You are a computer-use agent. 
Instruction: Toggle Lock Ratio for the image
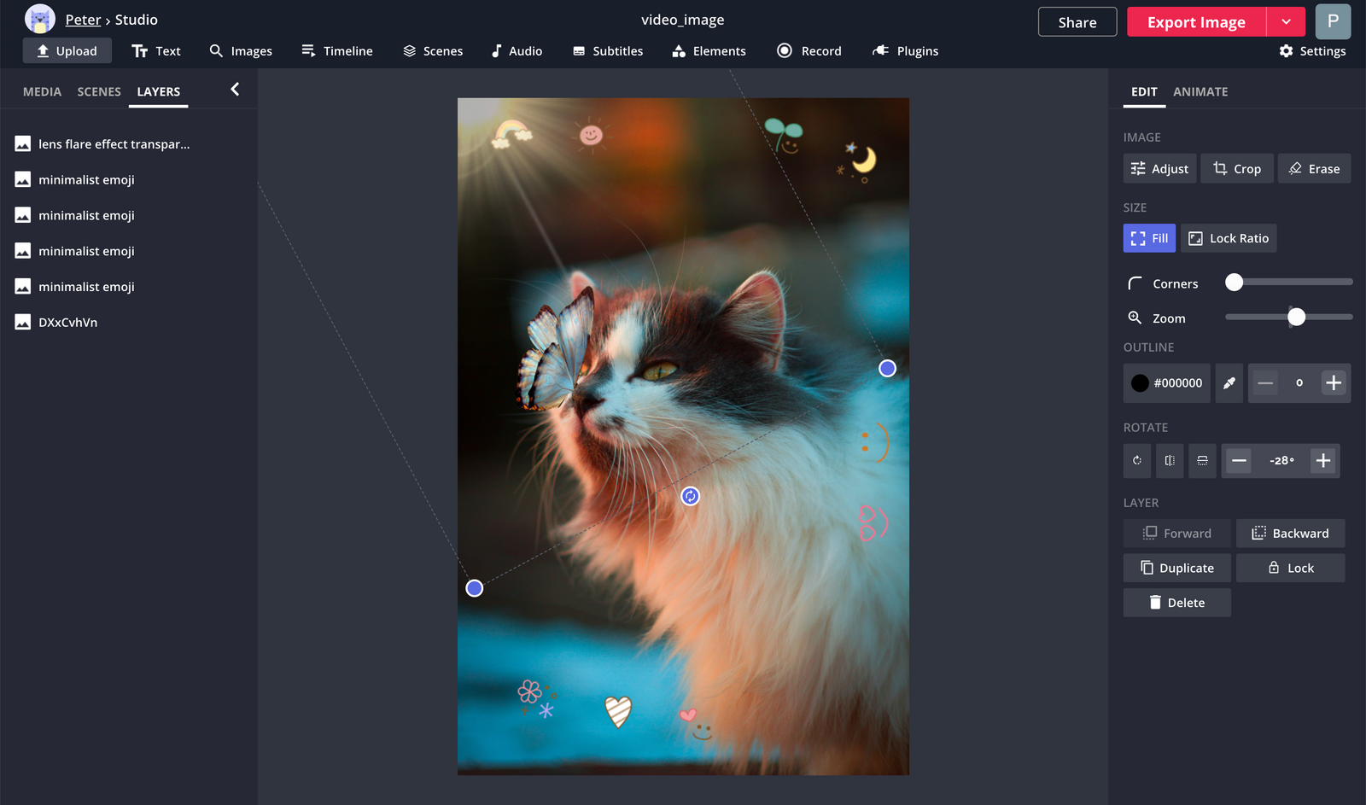[1229, 238]
